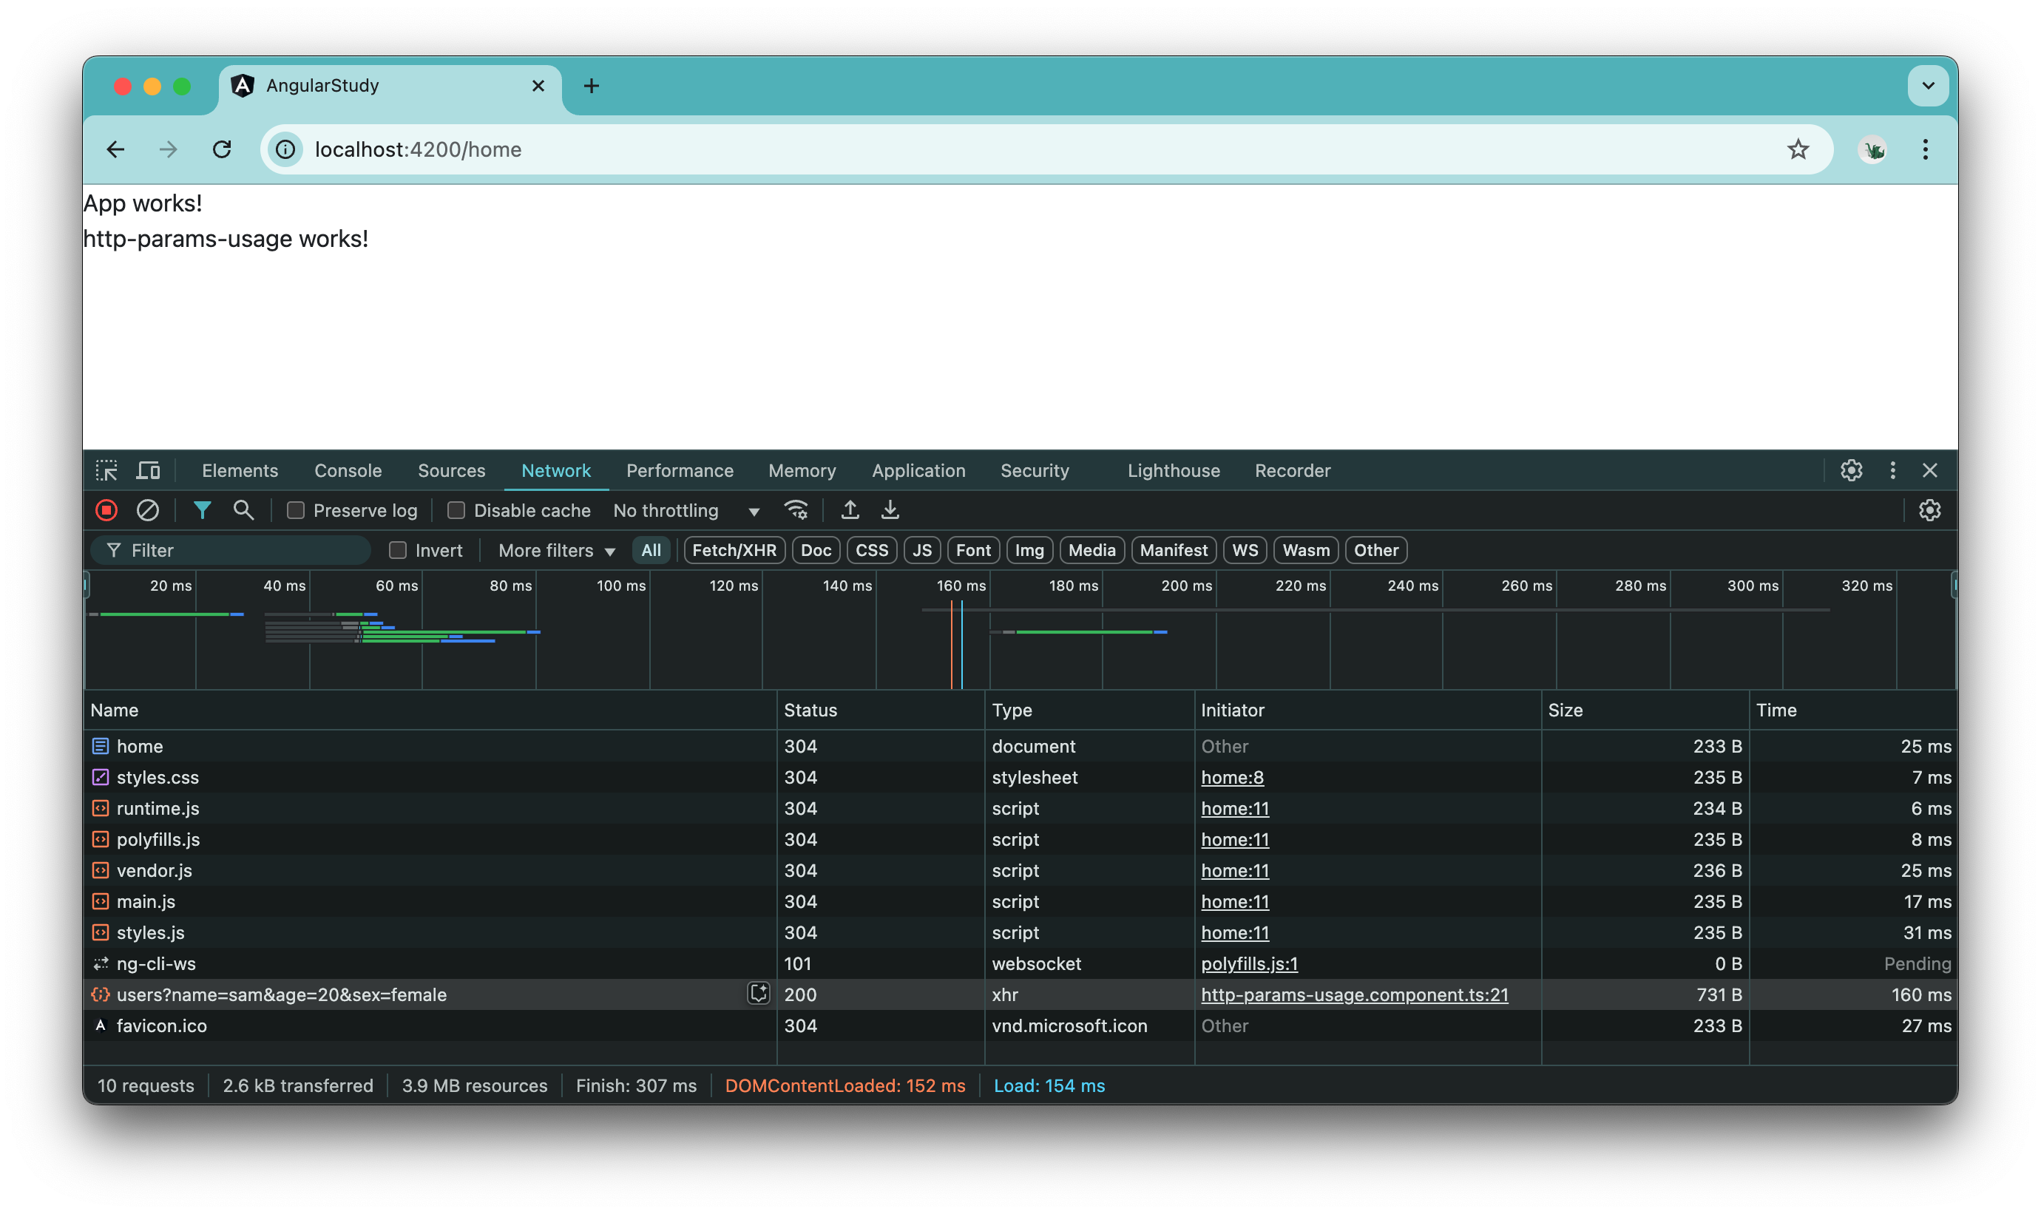The image size is (2041, 1214).
Task: Close the AngularStudy tab
Action: pos(538,85)
